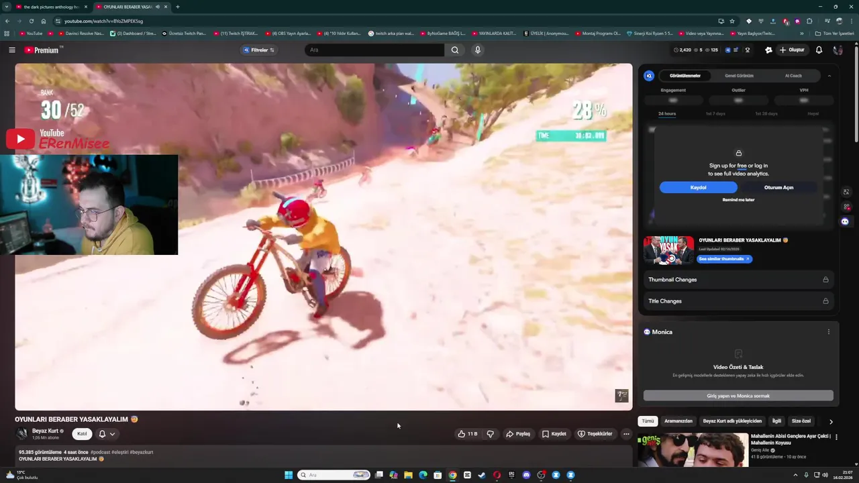Click Giriş yapın ve Monica sormak button

[x=738, y=396]
